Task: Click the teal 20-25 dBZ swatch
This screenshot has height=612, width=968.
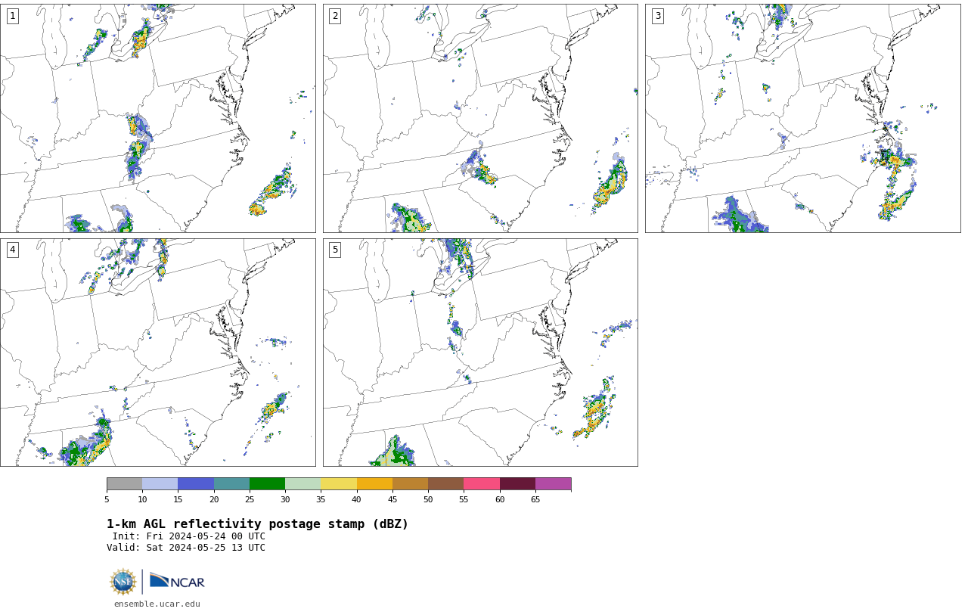Action: [231, 484]
